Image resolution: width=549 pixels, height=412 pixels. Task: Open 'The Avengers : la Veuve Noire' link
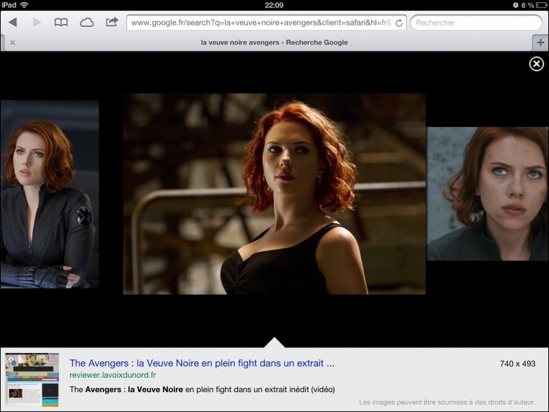point(202,363)
